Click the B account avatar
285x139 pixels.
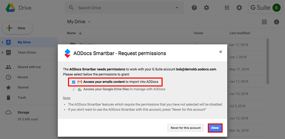point(277,8)
